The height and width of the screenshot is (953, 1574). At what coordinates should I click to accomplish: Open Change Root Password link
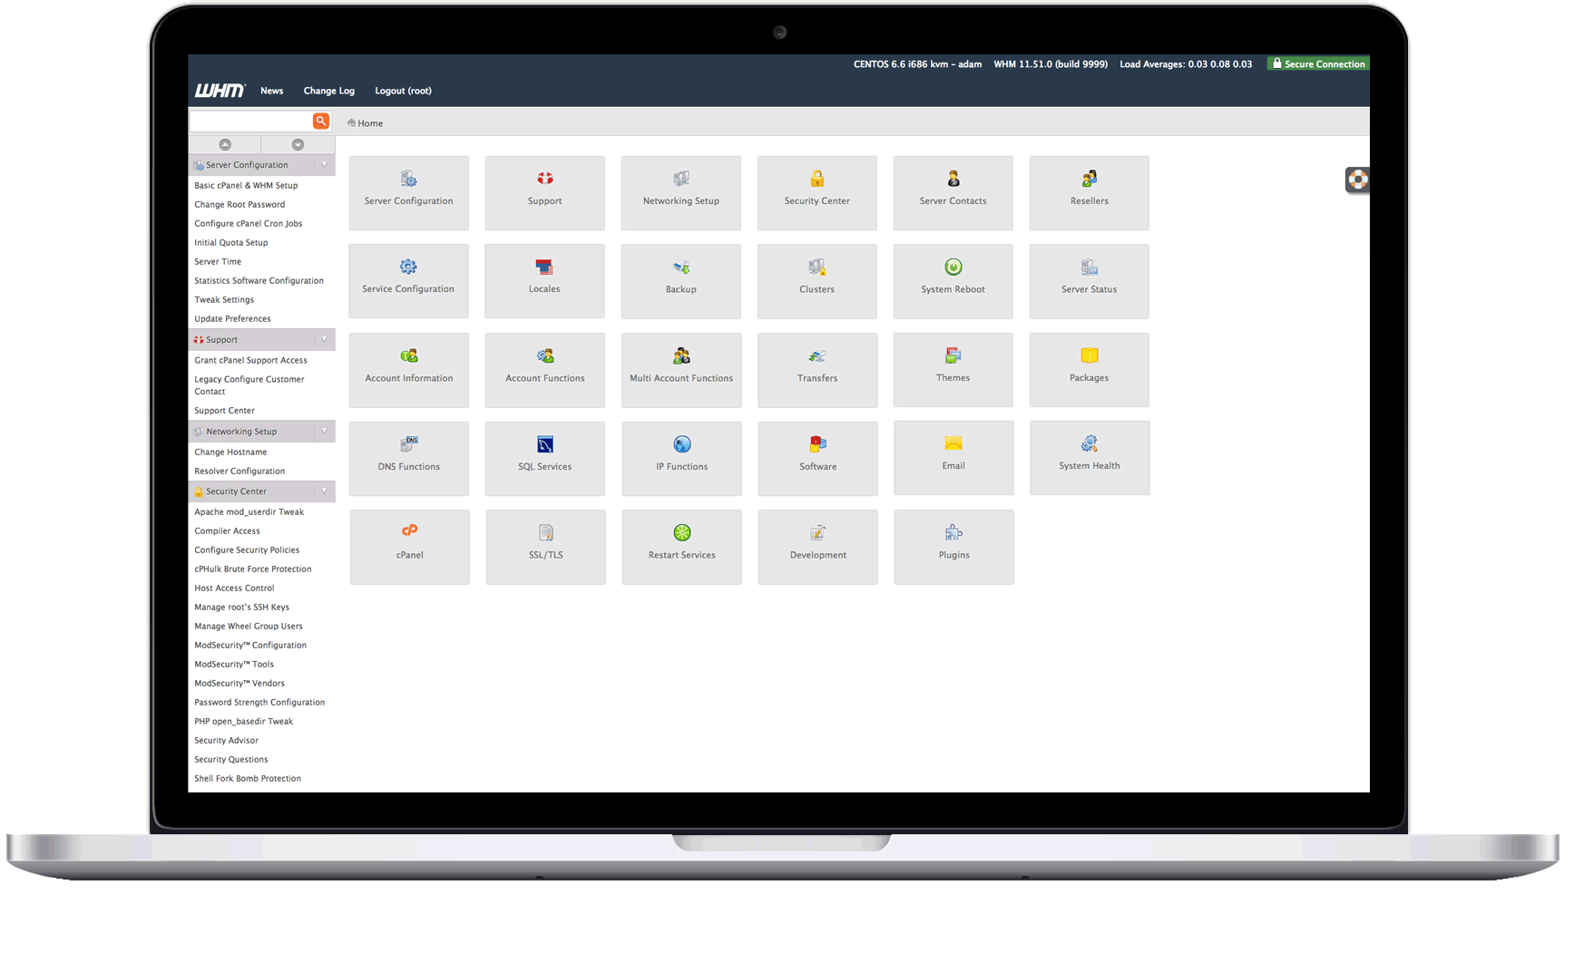click(x=240, y=205)
